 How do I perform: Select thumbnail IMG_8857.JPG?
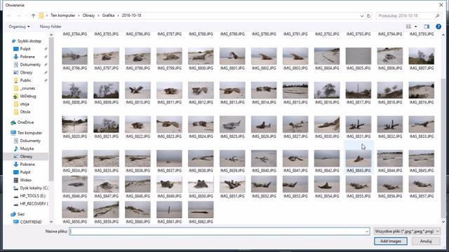click(421, 184)
